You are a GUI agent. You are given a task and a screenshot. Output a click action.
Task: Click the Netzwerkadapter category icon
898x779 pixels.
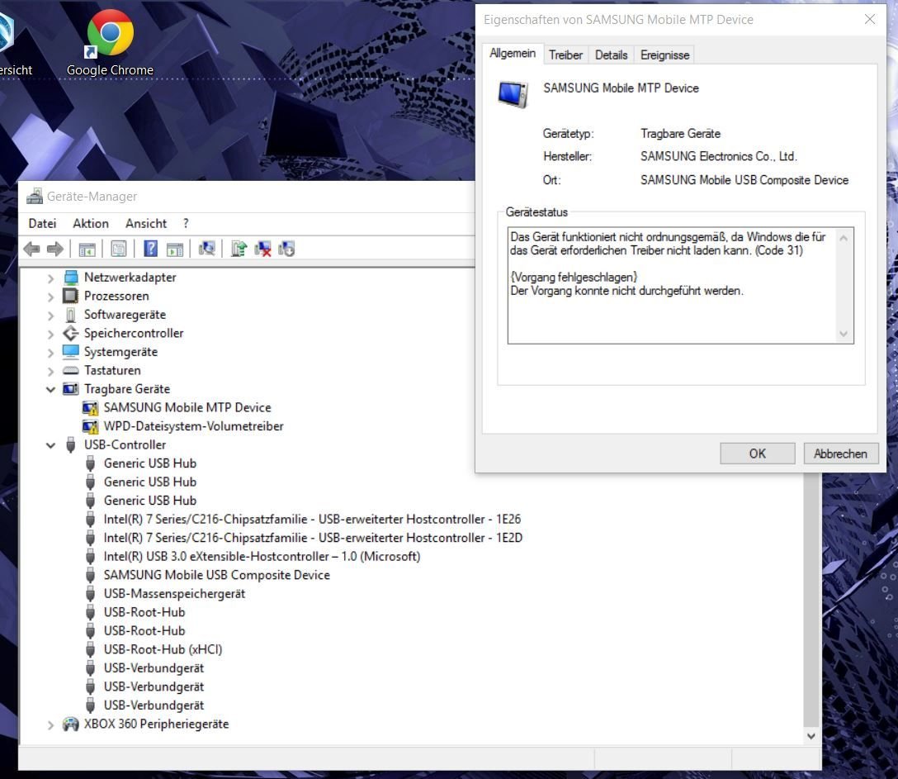(70, 278)
